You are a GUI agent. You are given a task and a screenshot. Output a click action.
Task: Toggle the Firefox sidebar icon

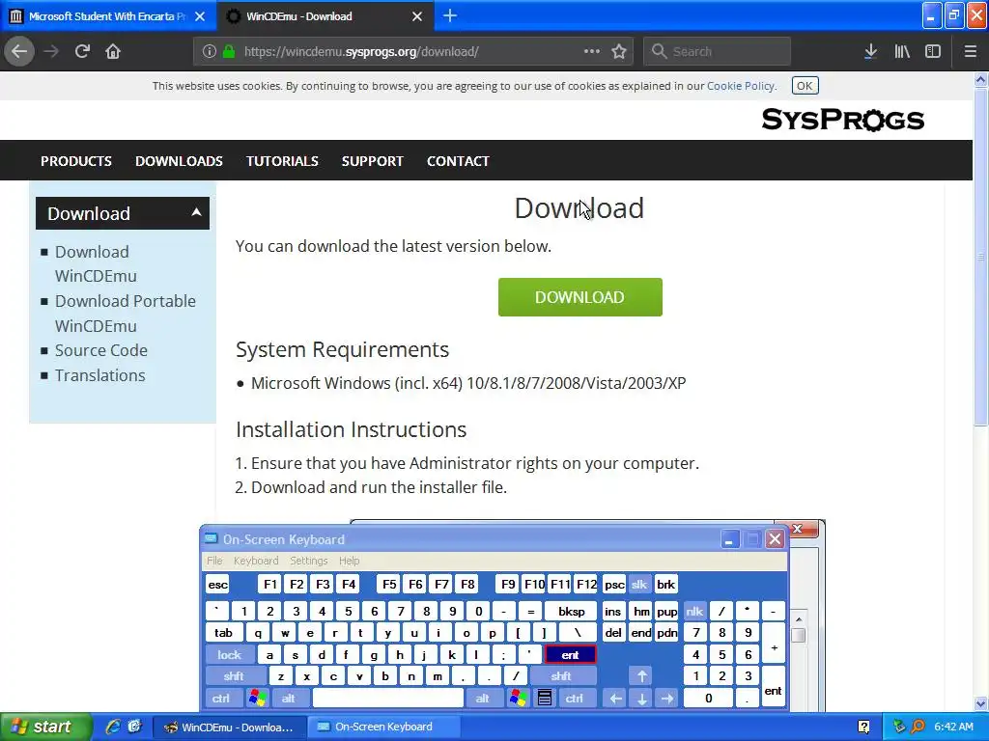coord(933,52)
